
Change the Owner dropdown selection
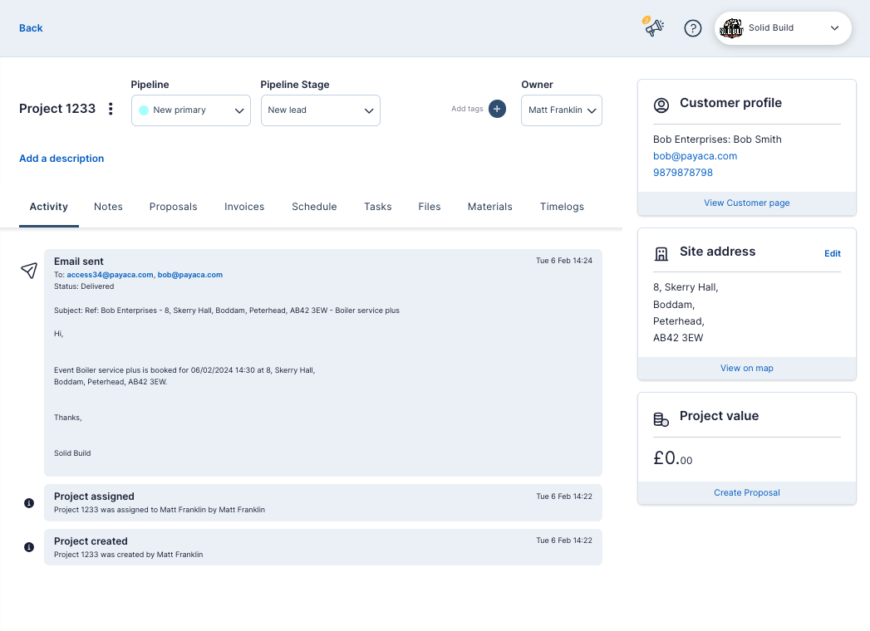561,110
